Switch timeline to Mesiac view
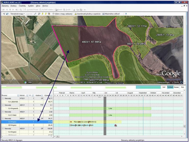 point(176,87)
